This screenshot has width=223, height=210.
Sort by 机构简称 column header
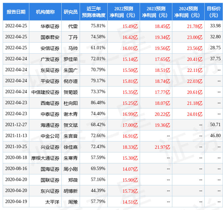(45, 12)
